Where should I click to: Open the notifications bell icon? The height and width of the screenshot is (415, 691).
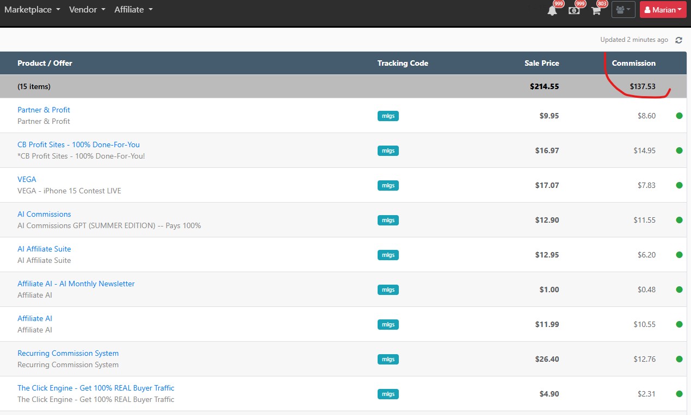(x=552, y=10)
